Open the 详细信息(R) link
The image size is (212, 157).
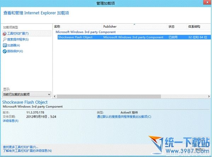[11, 121]
